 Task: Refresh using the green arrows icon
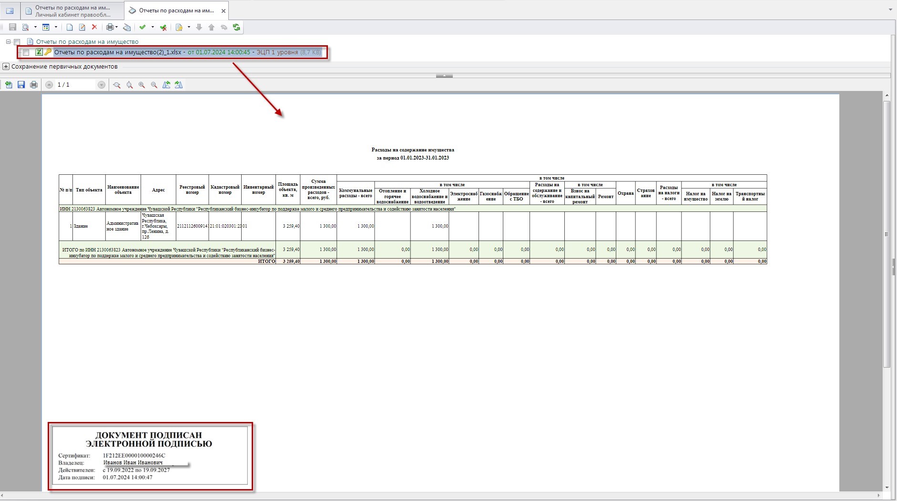tap(236, 28)
